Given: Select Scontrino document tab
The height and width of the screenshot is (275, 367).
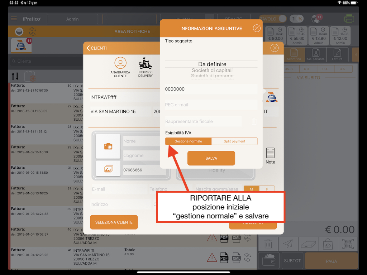Looking at the screenshot, I should point(294,54).
